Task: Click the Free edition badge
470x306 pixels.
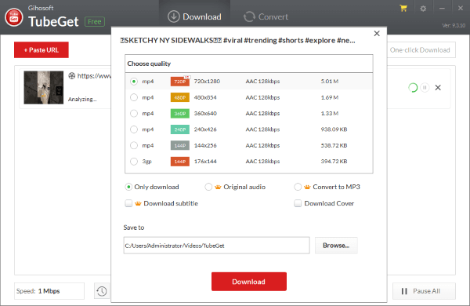Action: (95, 22)
